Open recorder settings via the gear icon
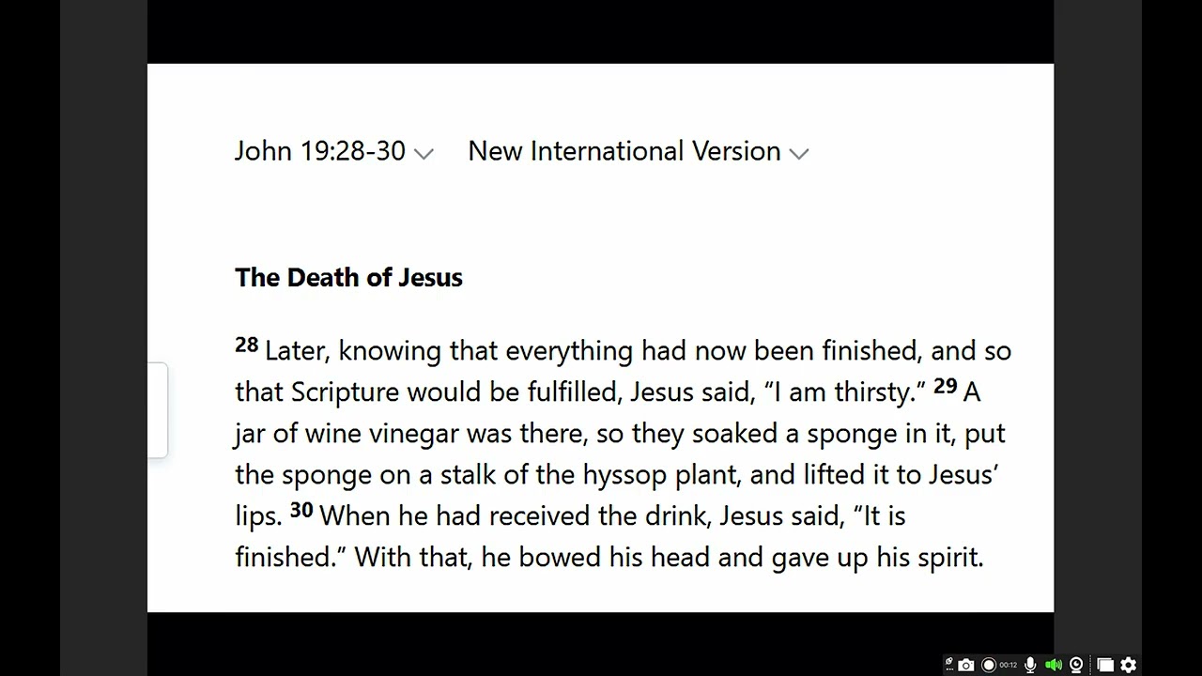Image resolution: width=1202 pixels, height=676 pixels. tap(1129, 665)
